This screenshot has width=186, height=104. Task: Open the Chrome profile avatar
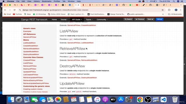[x=176, y=10]
